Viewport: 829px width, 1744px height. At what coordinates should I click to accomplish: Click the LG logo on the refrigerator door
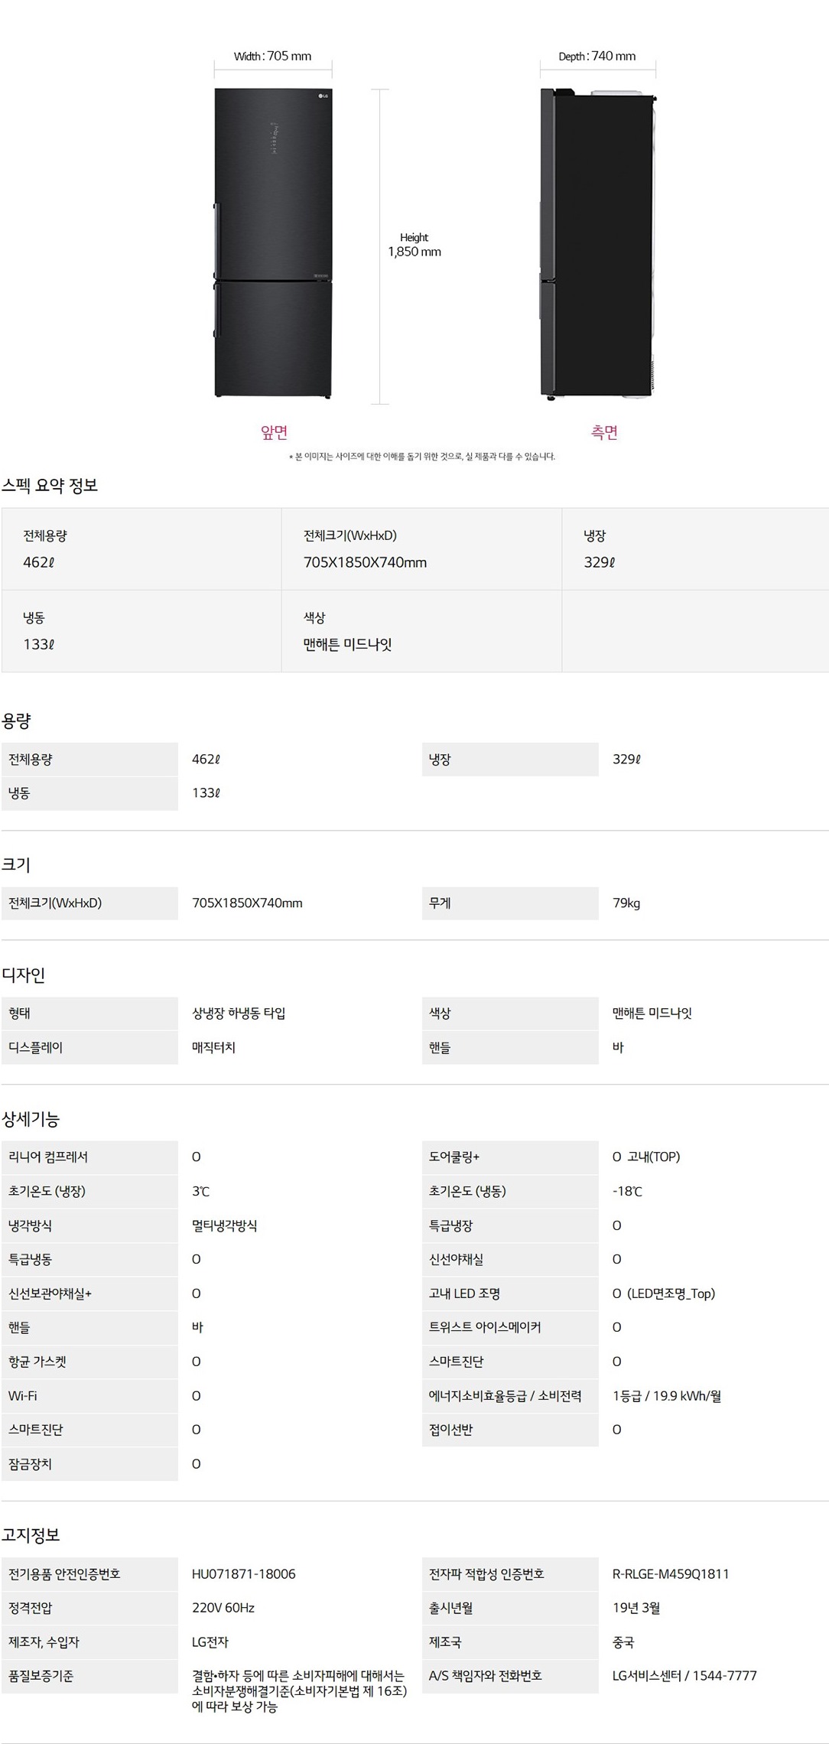322,96
